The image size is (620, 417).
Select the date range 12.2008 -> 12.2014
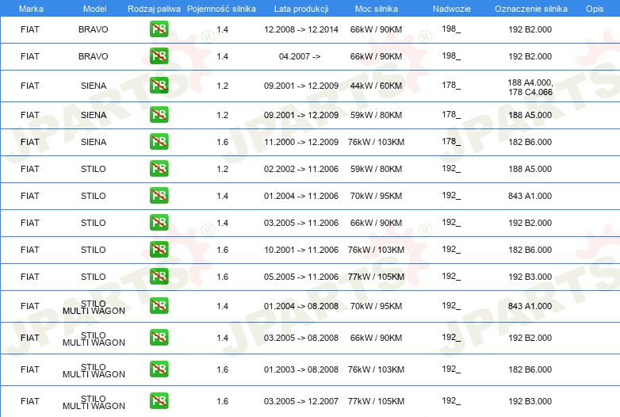(301, 29)
